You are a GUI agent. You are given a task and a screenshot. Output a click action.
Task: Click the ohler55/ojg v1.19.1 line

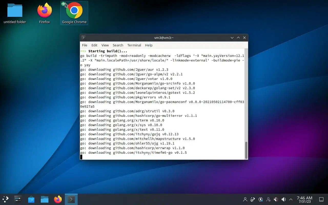pyautogui.click(x=127, y=143)
